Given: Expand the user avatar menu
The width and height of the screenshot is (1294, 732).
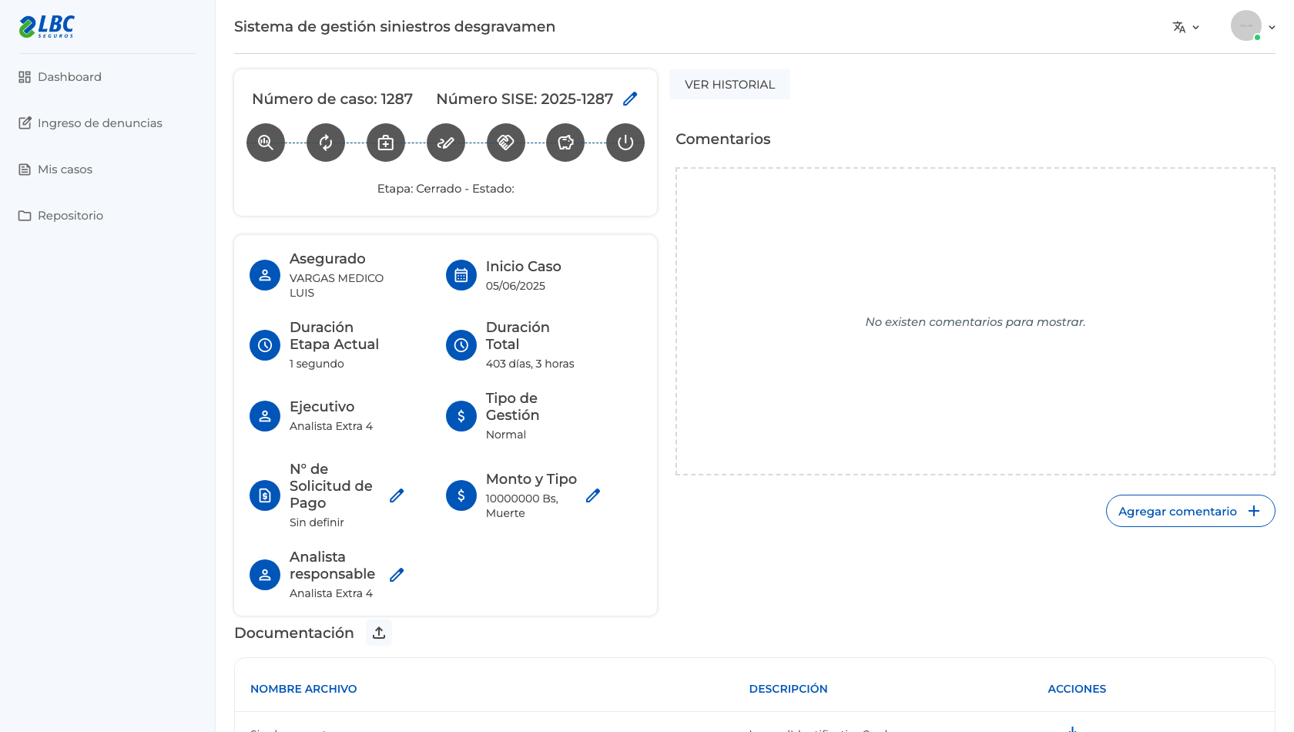Looking at the screenshot, I should click(1253, 26).
